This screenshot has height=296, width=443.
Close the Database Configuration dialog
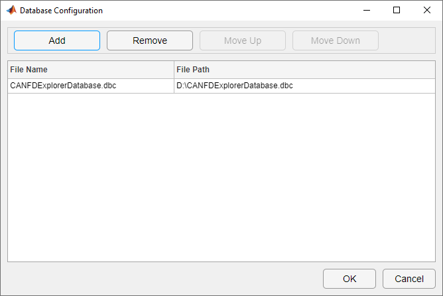click(427, 11)
